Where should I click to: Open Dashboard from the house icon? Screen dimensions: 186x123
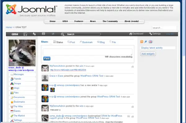tap(136, 34)
